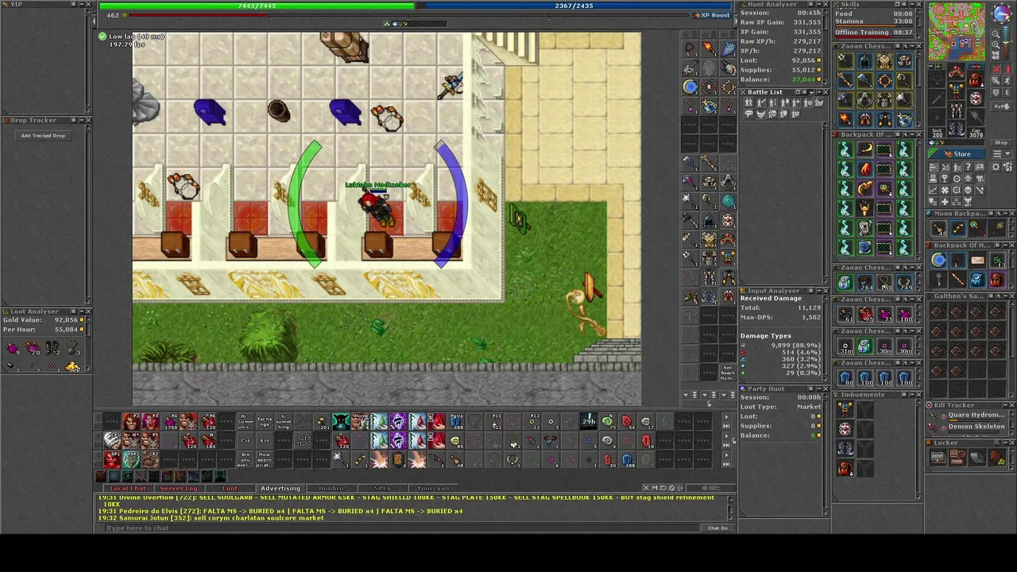
Task: Select Zaoan Chess item labeled 31m
Action: point(845,346)
